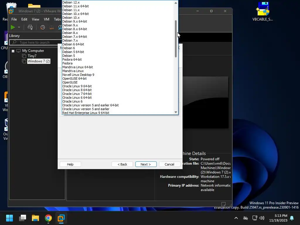Select the Windows 7 (2) virtual machine
300x225 pixels.
[39, 61]
